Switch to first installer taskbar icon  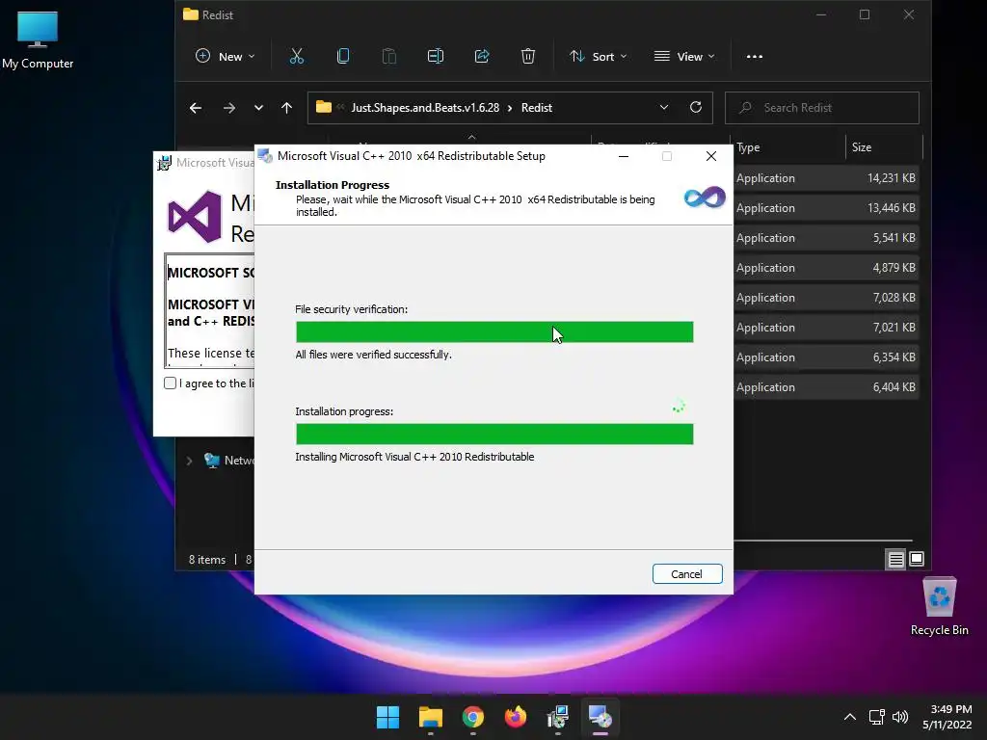coord(558,717)
